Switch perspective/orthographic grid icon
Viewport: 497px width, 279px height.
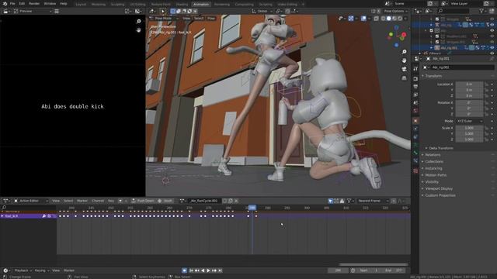pyautogui.click(x=404, y=77)
